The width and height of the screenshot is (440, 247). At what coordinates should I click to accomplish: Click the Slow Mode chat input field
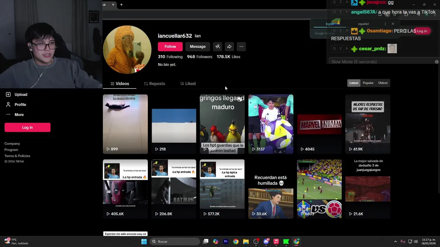381,62
